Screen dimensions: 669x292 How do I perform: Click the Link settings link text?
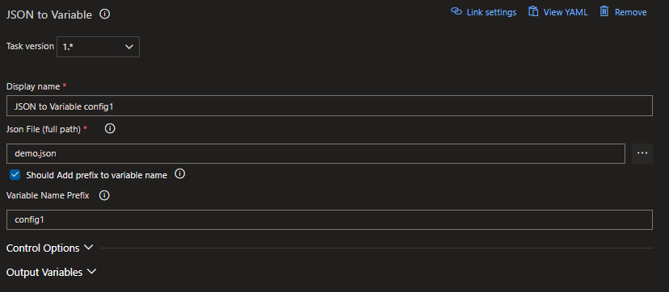(x=491, y=12)
